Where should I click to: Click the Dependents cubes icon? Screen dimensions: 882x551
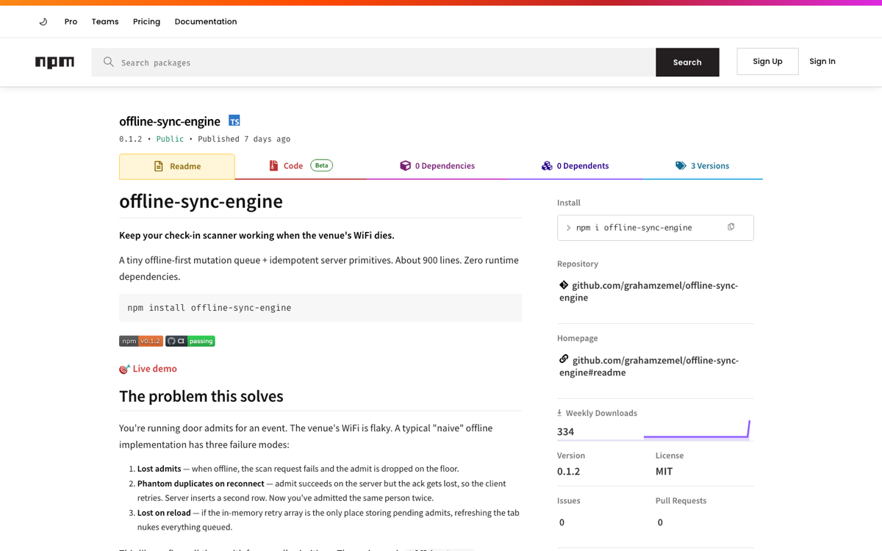(x=547, y=166)
